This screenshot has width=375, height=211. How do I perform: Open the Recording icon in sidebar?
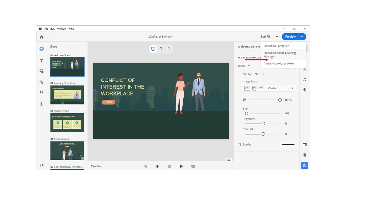[x=42, y=104]
